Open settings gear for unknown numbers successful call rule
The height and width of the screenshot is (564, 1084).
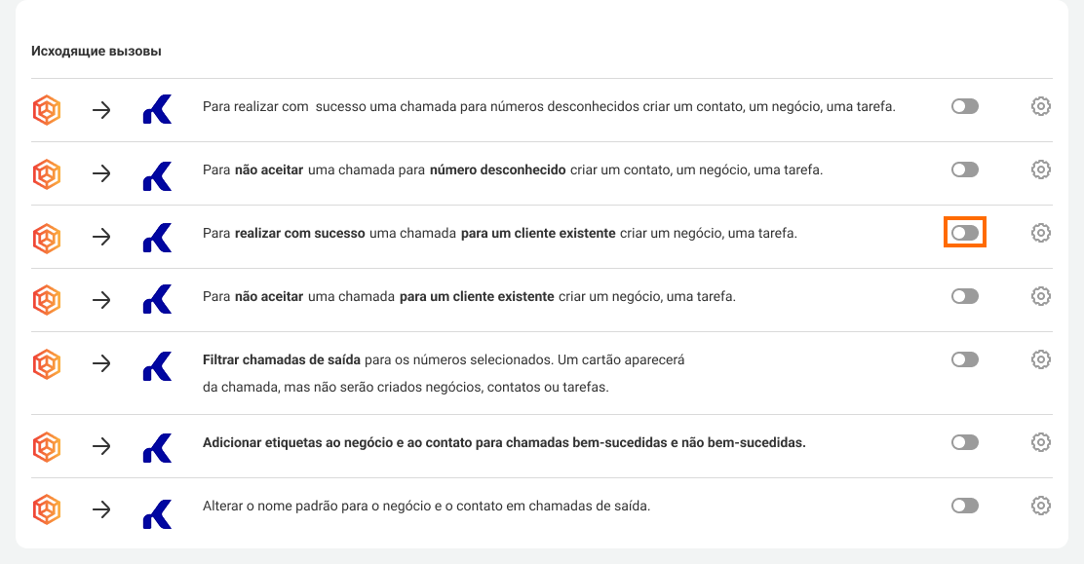click(x=1040, y=106)
